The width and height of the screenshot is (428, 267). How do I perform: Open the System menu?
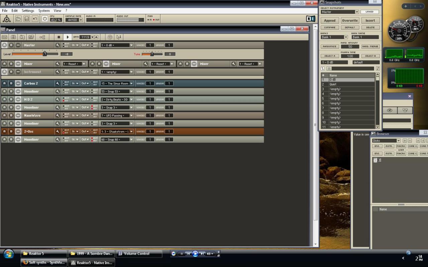tap(44, 11)
